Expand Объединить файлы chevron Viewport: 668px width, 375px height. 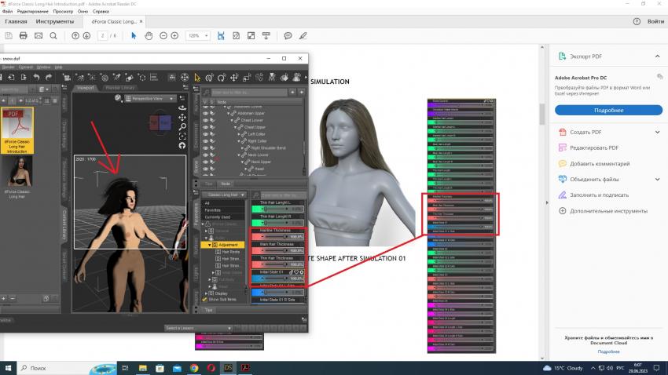point(657,180)
